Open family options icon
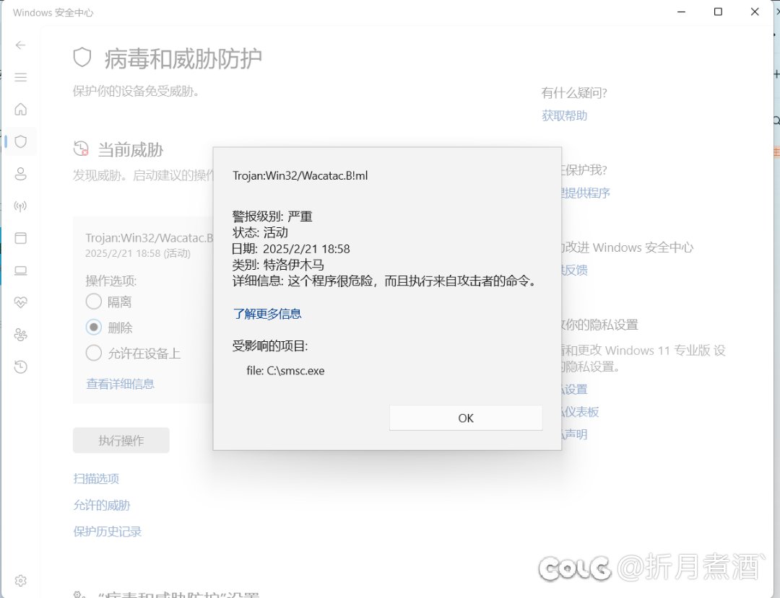The width and height of the screenshot is (780, 598). point(20,335)
